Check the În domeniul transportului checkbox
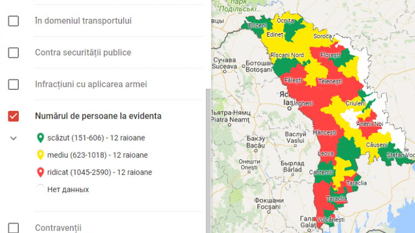 (13, 21)
